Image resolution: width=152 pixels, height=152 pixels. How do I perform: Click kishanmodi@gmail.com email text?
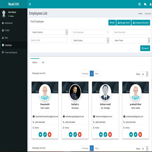104,117
